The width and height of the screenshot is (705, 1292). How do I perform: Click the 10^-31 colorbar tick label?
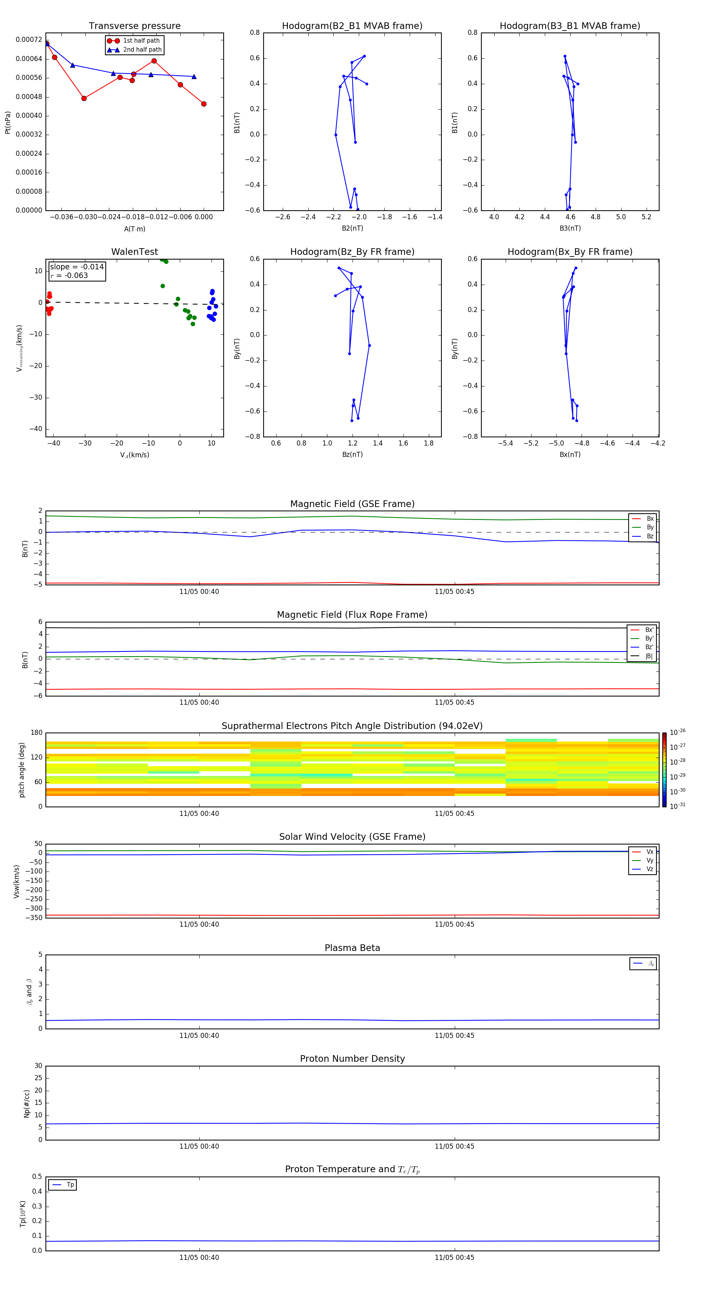click(678, 806)
